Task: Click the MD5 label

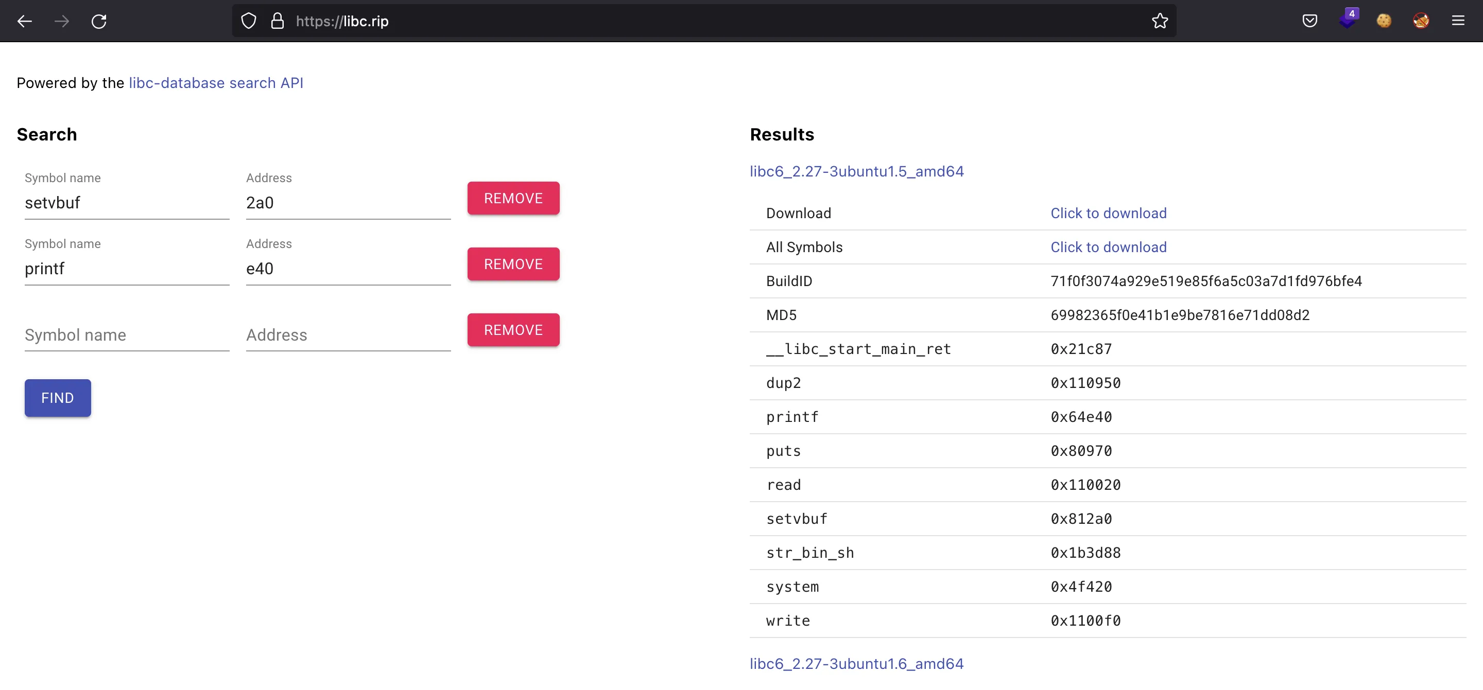Action: click(781, 315)
